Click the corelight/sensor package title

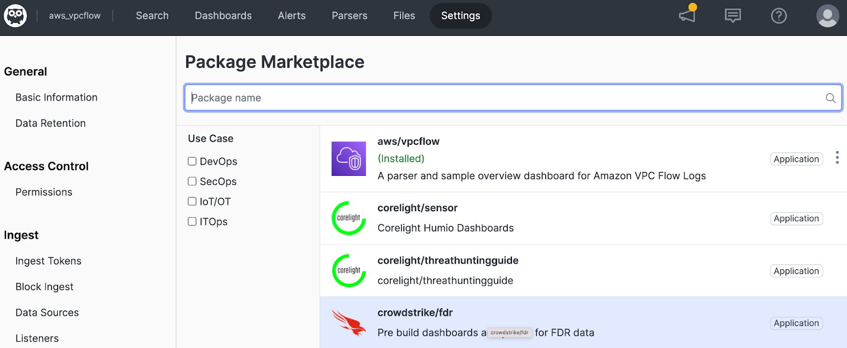point(418,208)
